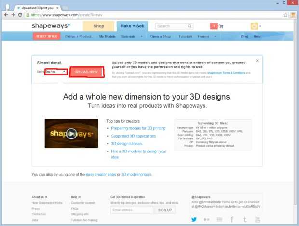Click the browser forward arrow
299x226 pixels.
[13, 15]
